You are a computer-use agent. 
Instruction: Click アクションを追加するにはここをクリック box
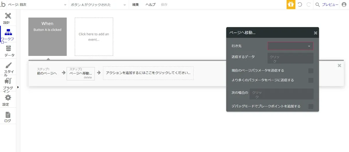pyautogui.click(x=148, y=73)
